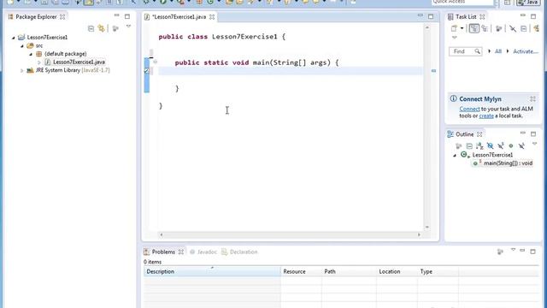Click create link in Connect Mylyn

(486, 116)
